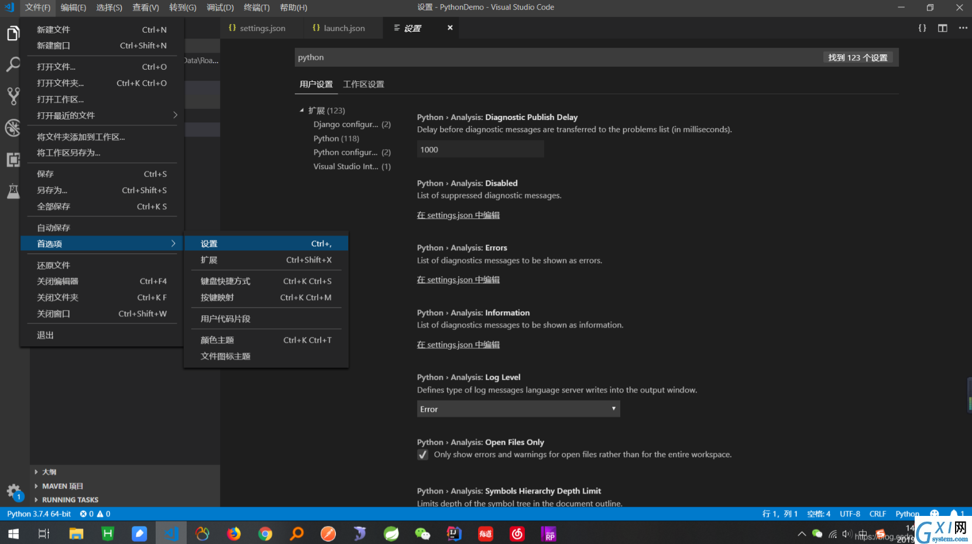Select 新建文件 in the File menu
The height and width of the screenshot is (544, 972).
click(102, 30)
